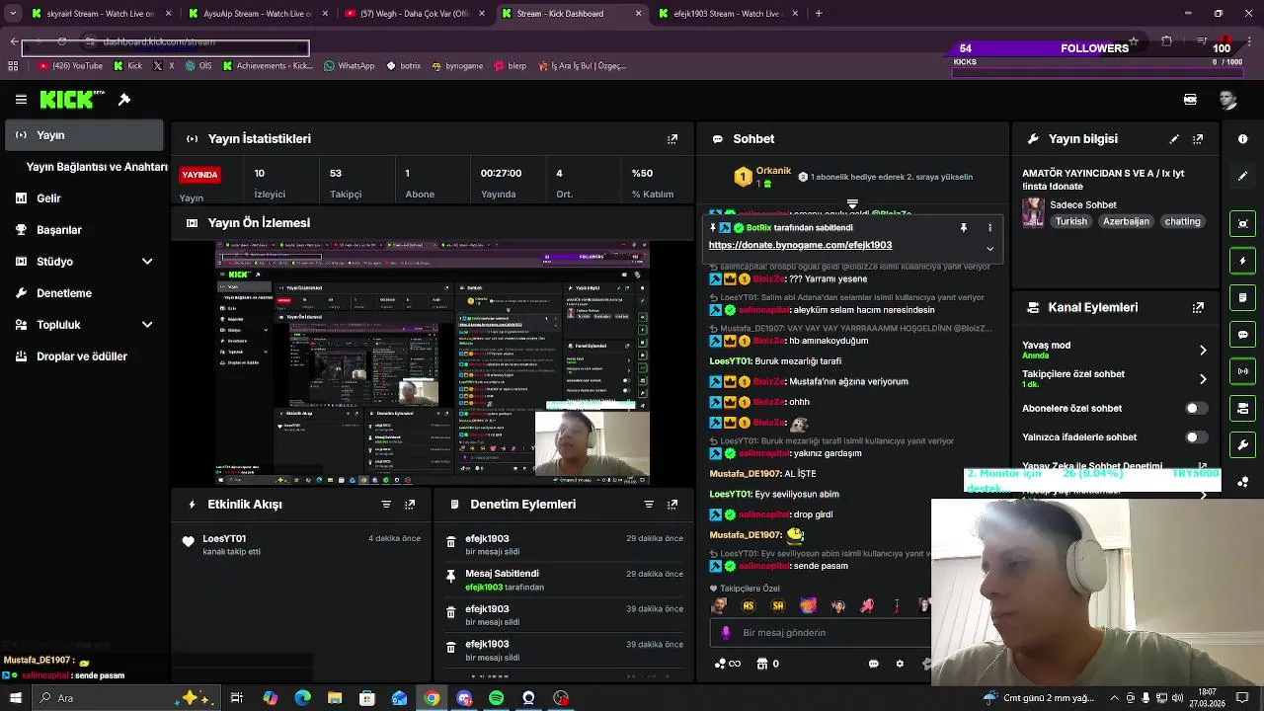
Task: Pop out the Denetim Eylemleri panel
Action: point(672,505)
